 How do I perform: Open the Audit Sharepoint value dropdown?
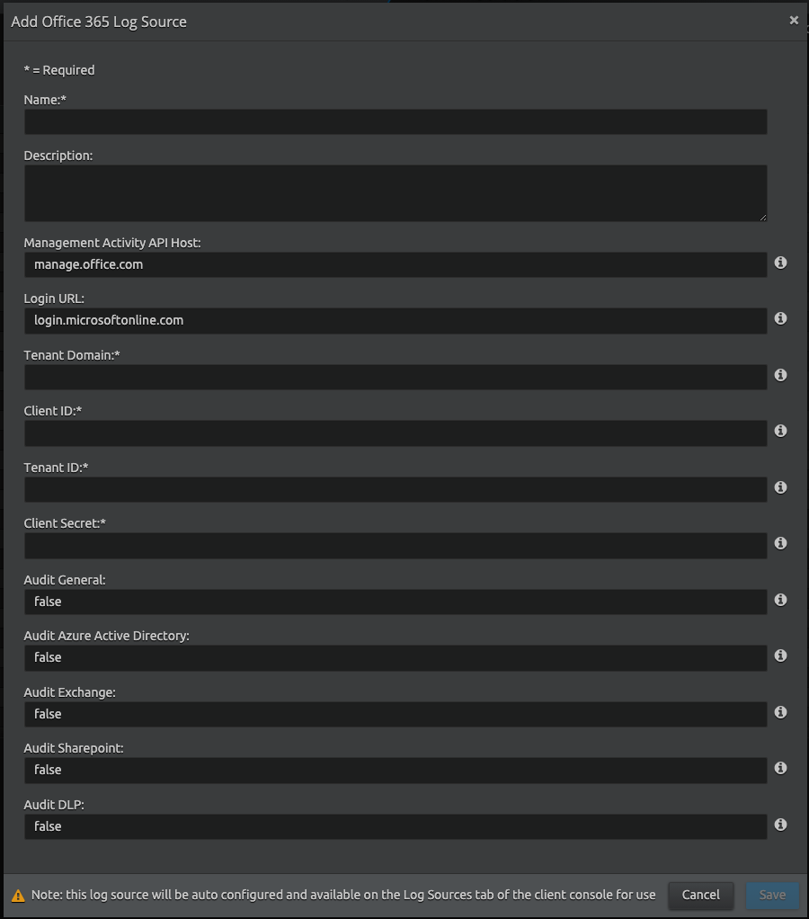[396, 770]
